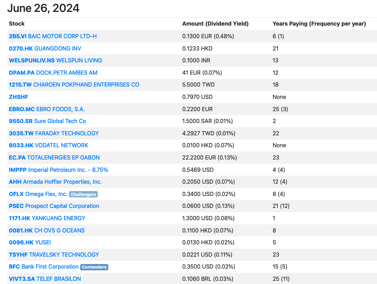377x284 pixels.
Task: Open 0081.HK CH OVS G OCEANS link
Action: click(47, 231)
